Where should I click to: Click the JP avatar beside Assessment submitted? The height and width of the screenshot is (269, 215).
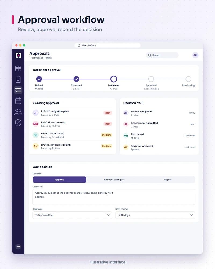click(126, 124)
